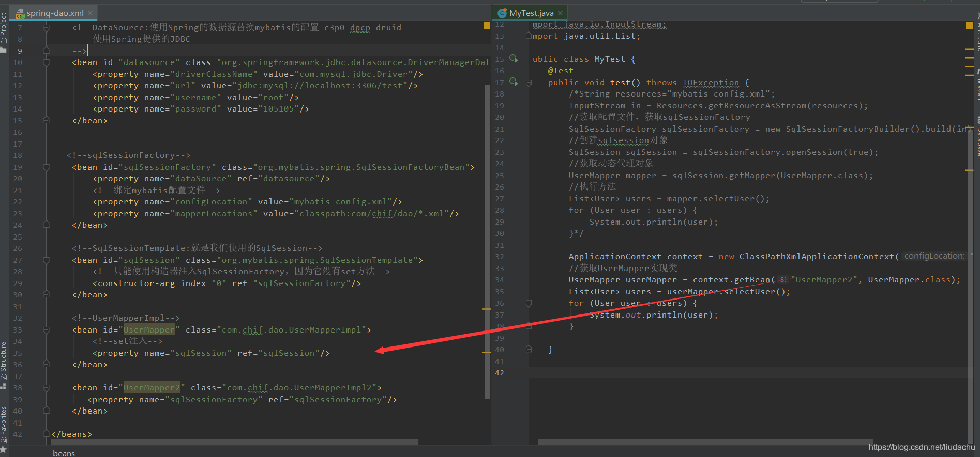Collapse sqlSessionFactory bean fold at line 19
Viewport: 980px width, 457px height.
tap(47, 167)
